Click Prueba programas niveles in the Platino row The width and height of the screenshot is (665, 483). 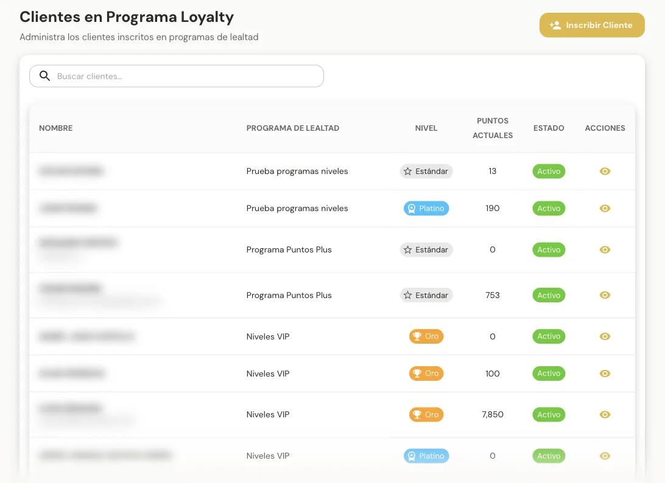pos(297,209)
